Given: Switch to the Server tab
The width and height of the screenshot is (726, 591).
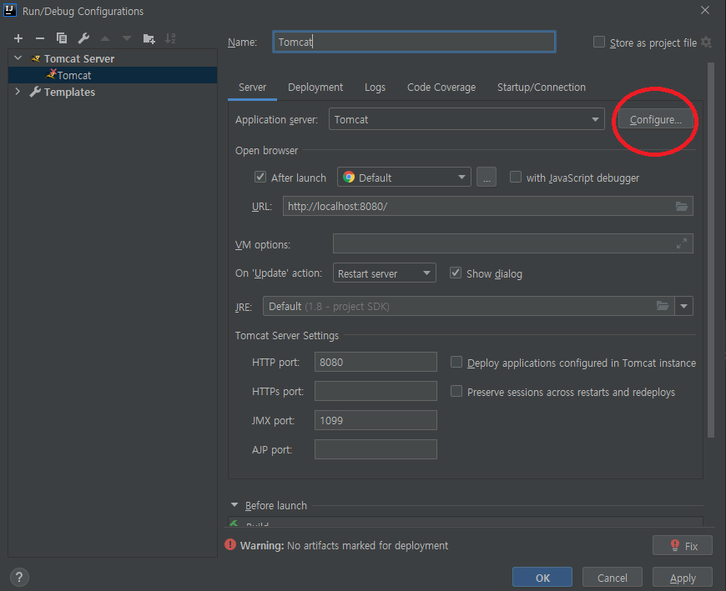Looking at the screenshot, I should point(252,87).
